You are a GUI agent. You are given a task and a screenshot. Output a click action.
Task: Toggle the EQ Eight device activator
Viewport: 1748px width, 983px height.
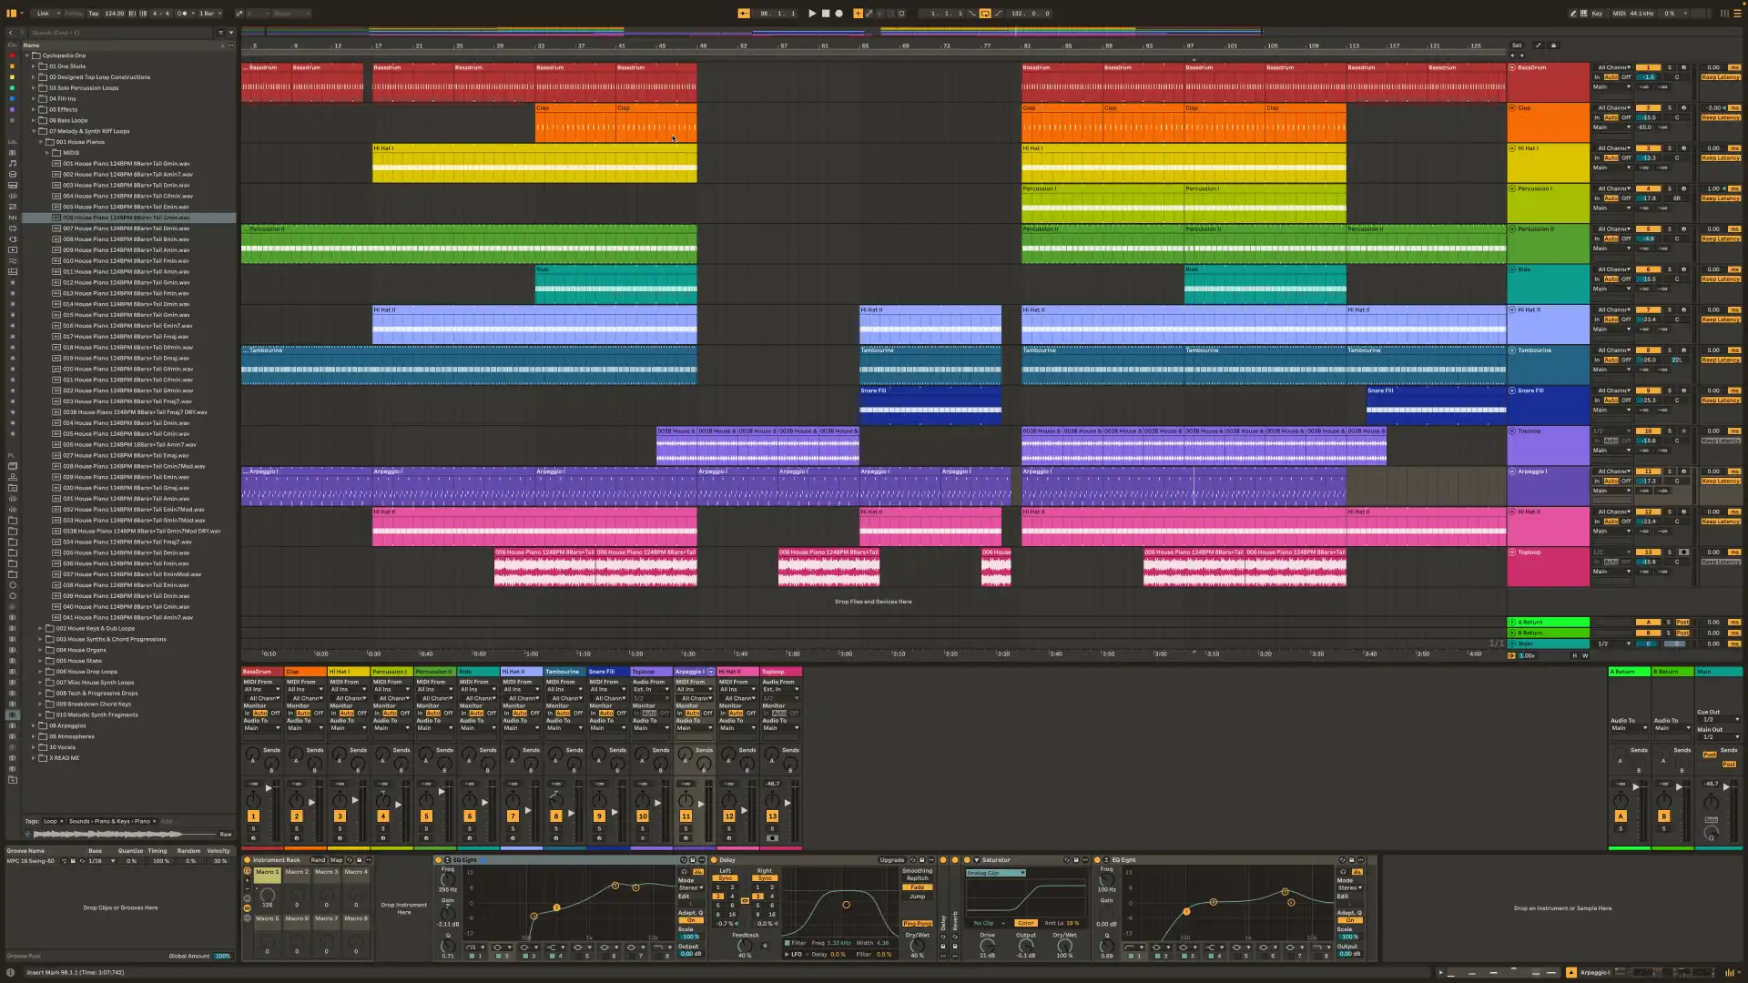[438, 860]
